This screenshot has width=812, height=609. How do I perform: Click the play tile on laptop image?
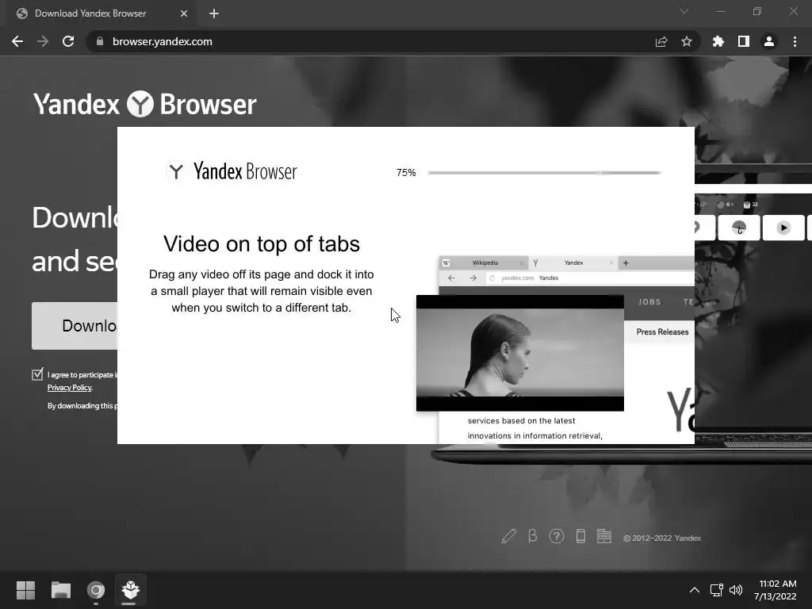tap(783, 228)
